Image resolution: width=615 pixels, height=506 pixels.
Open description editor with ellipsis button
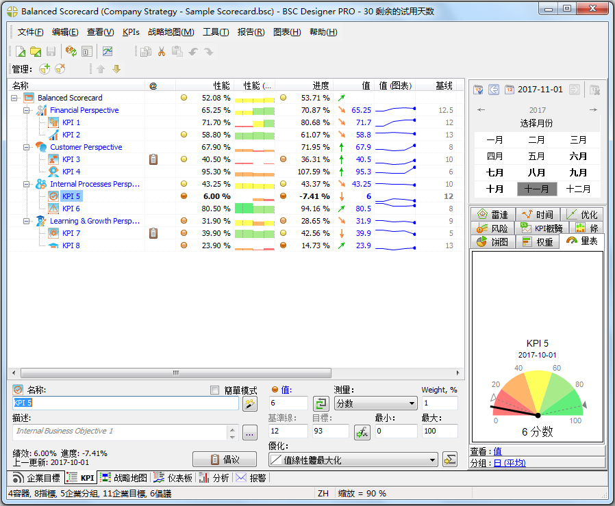tap(250, 432)
